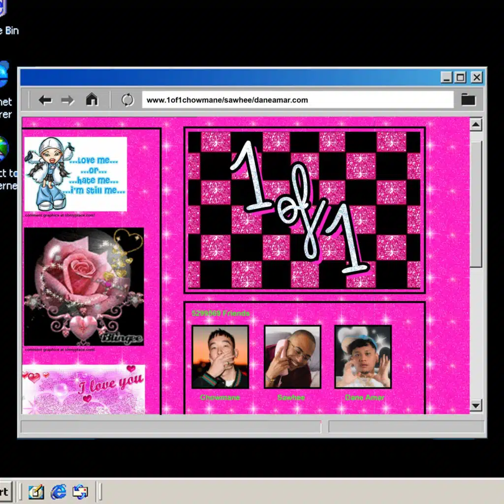Go to the homepage using the Home icon
504x504 pixels.
tap(93, 99)
